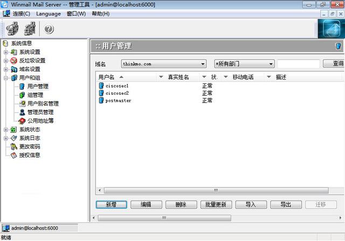
Task: Select 公用地址簿 in the tree
Action: [x=40, y=121]
